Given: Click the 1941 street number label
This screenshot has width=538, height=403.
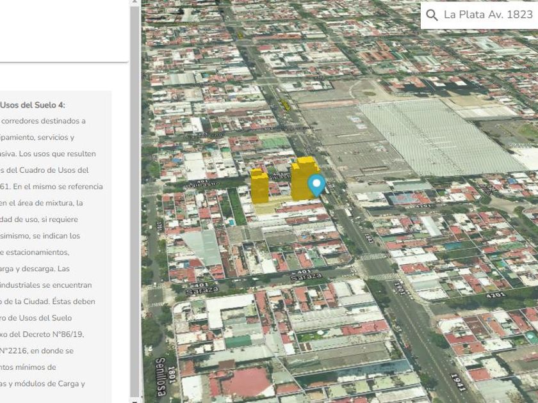Looking at the screenshot, I should click(x=459, y=383).
